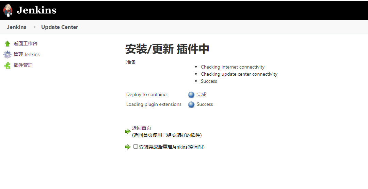Click the Jenkins title text in header
Viewport: 368px width, 189px height.
click(36, 10)
